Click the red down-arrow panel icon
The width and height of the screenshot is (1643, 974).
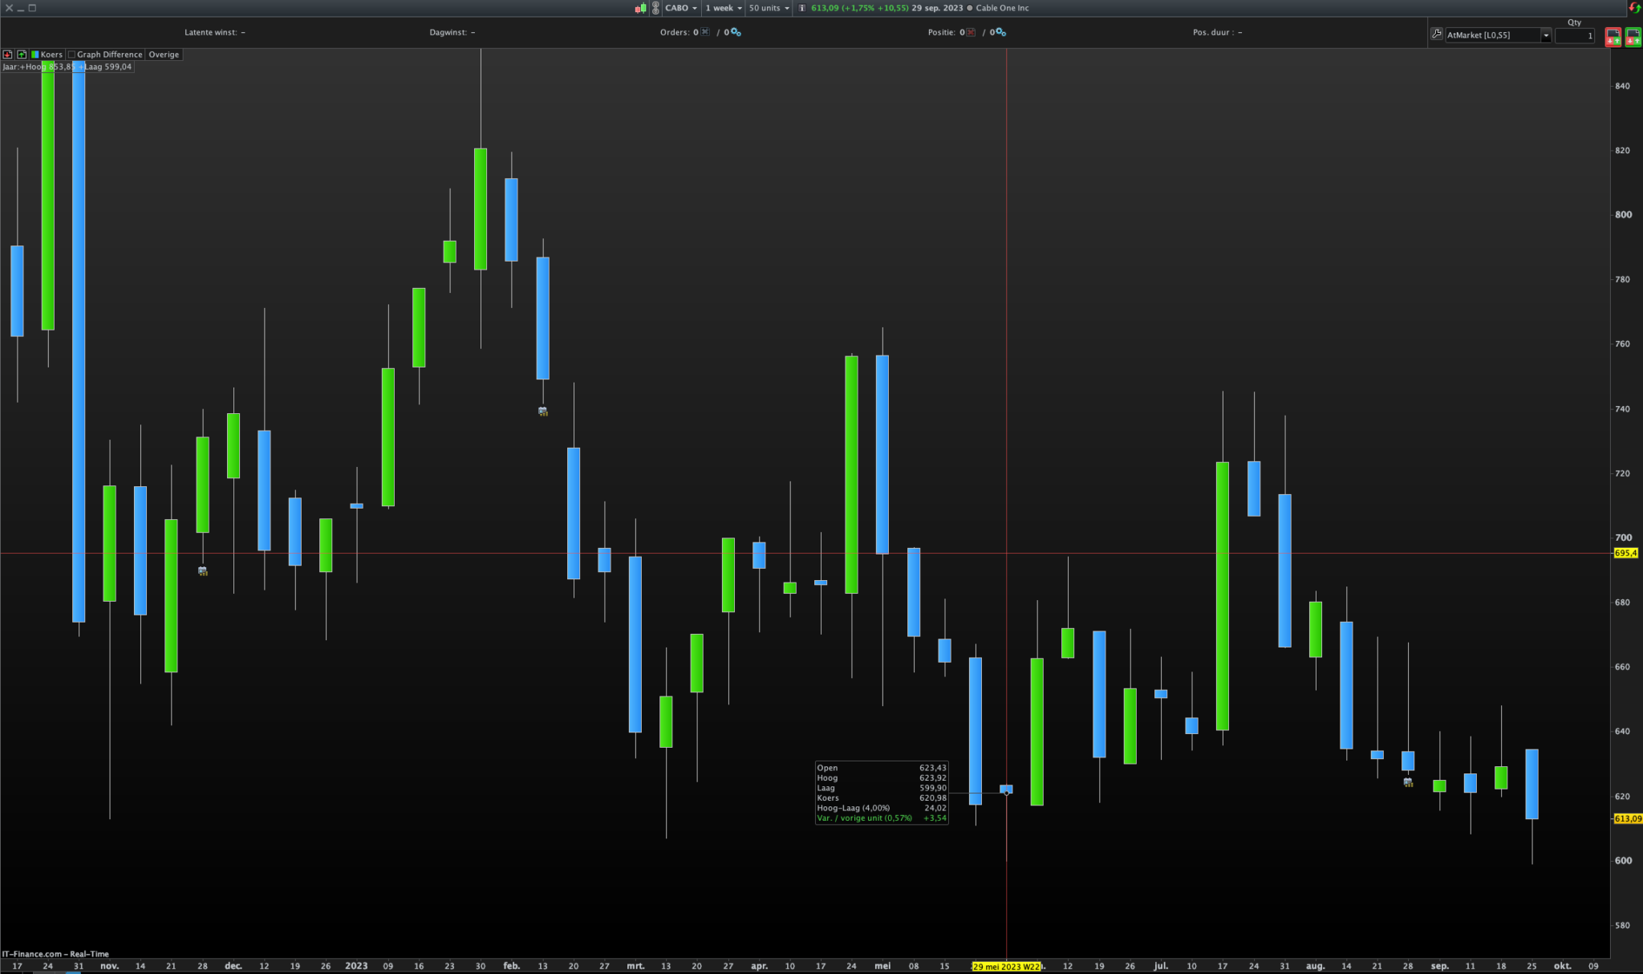click(x=7, y=55)
